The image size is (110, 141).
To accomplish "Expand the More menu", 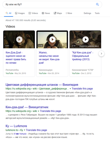I will pos(69,13).
